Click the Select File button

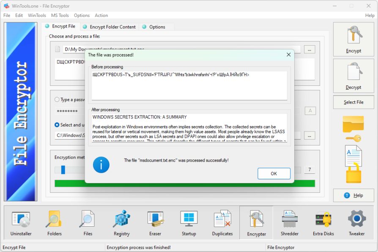point(353,102)
